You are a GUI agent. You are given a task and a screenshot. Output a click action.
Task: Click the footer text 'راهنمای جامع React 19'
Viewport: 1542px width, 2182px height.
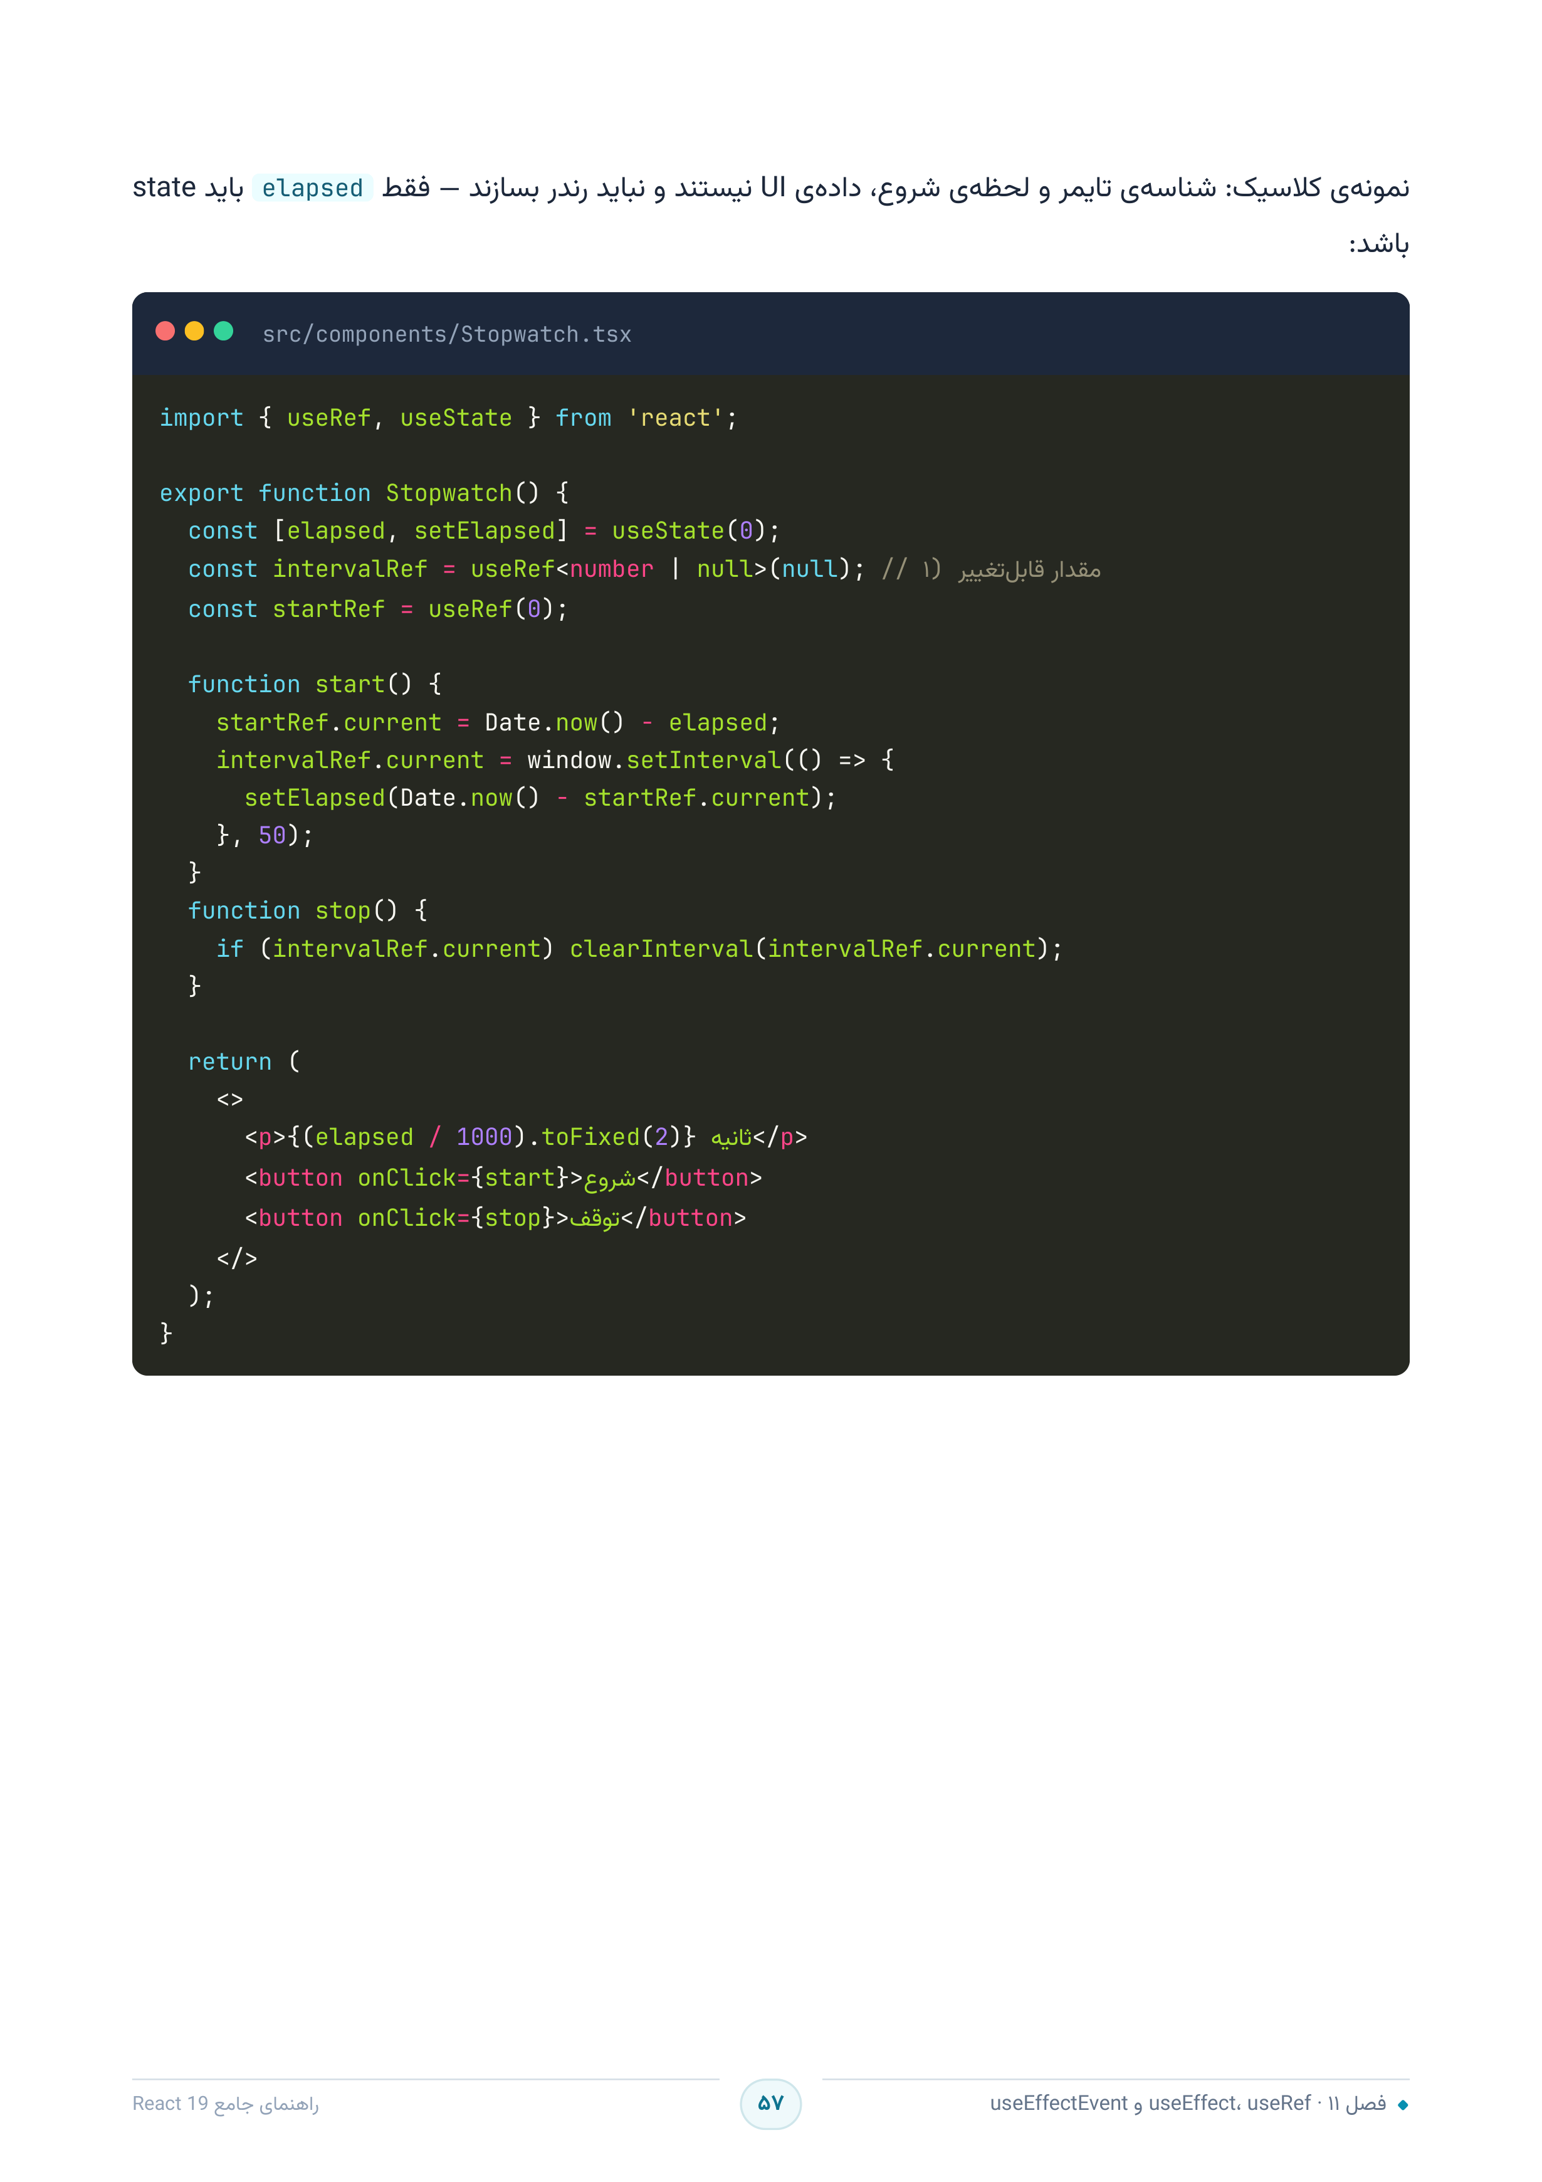coord(225,2104)
